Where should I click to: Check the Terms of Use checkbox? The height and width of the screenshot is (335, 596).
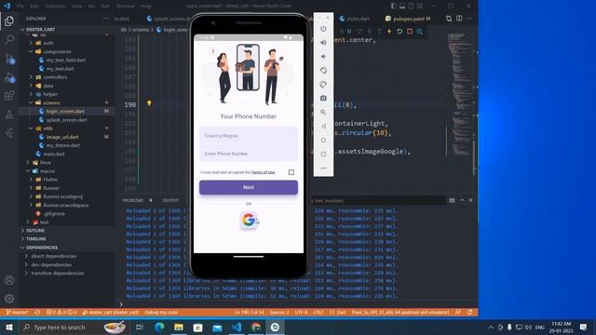(x=291, y=172)
